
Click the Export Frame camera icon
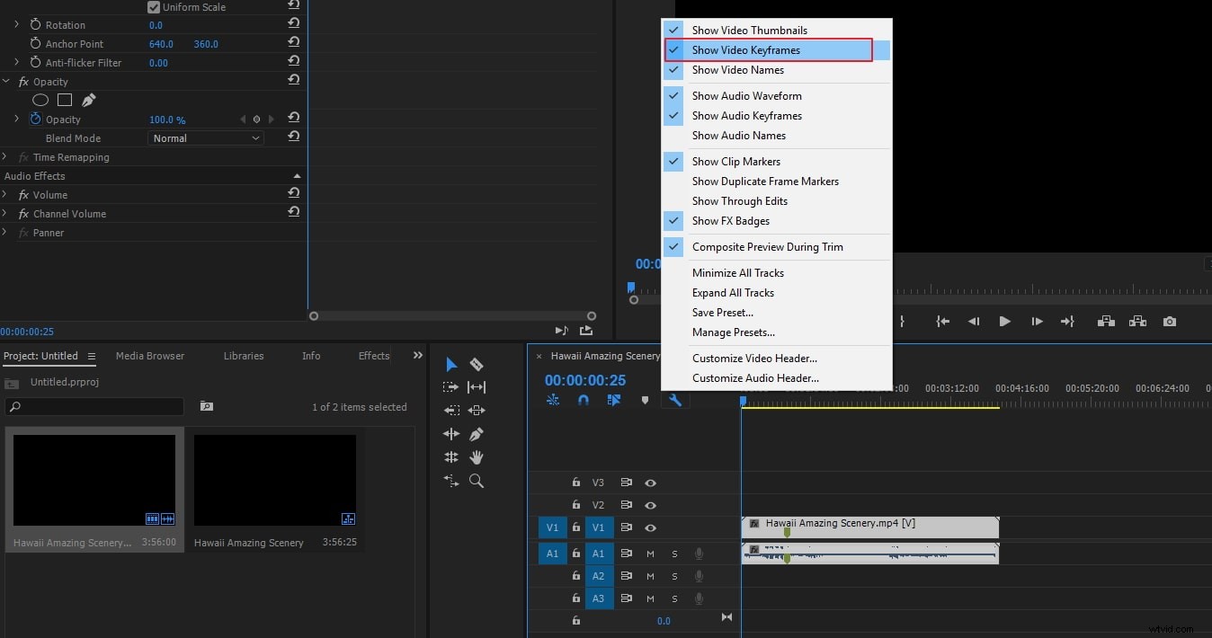[x=1169, y=321]
